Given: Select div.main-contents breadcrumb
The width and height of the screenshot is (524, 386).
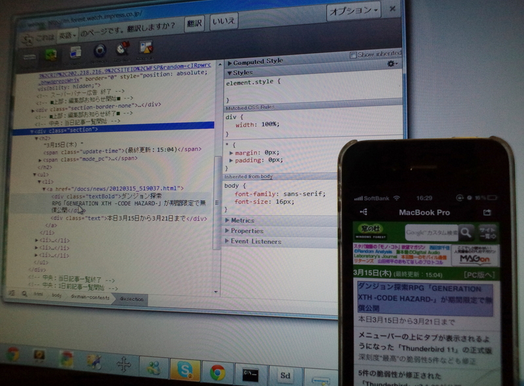Looking at the screenshot, I should click(x=90, y=297).
